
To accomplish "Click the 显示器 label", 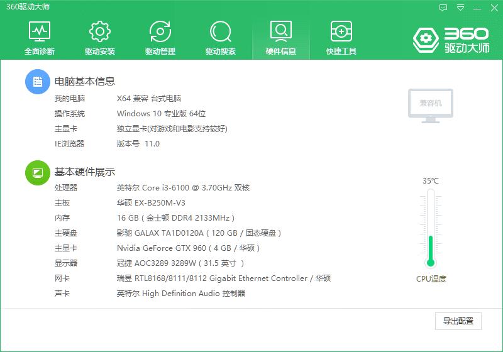I will pos(66,263).
